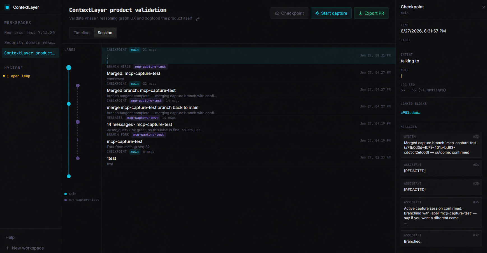Select the upper purple branch node
Screen dimensions: 487x253
click(78, 86)
